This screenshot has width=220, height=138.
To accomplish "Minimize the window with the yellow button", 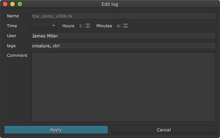I will click(x=13, y=4).
